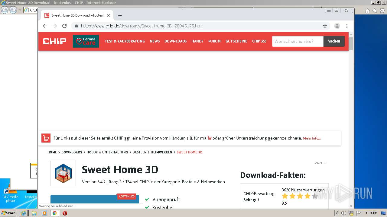
Task: Open the NEWS section
Action: 154,41
